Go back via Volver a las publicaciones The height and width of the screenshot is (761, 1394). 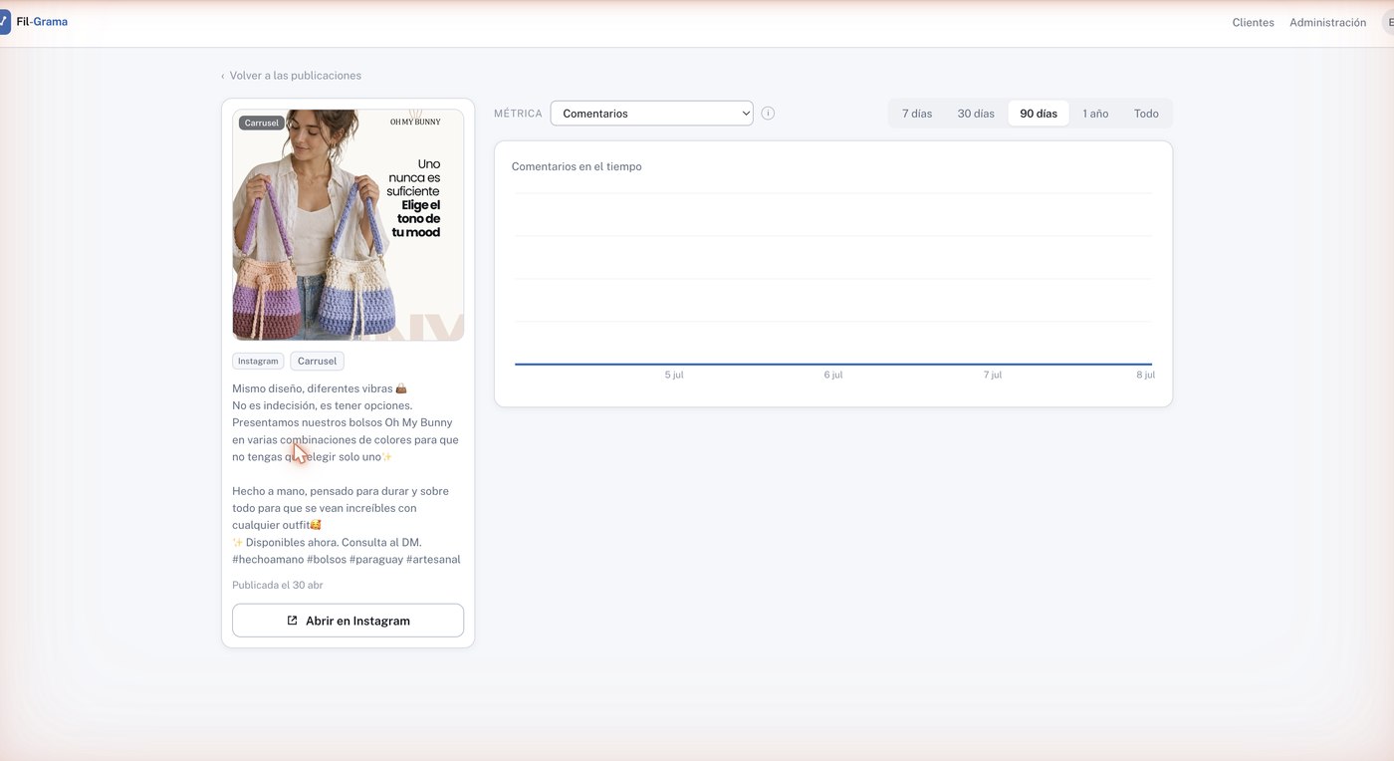point(291,76)
